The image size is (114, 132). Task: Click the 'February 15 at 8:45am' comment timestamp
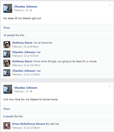click(x=26, y=47)
